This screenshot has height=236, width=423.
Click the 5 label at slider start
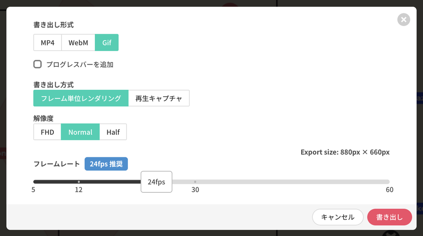coord(33,189)
